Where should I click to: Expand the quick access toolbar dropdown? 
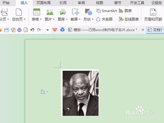pyautogui.click(x=48, y=30)
